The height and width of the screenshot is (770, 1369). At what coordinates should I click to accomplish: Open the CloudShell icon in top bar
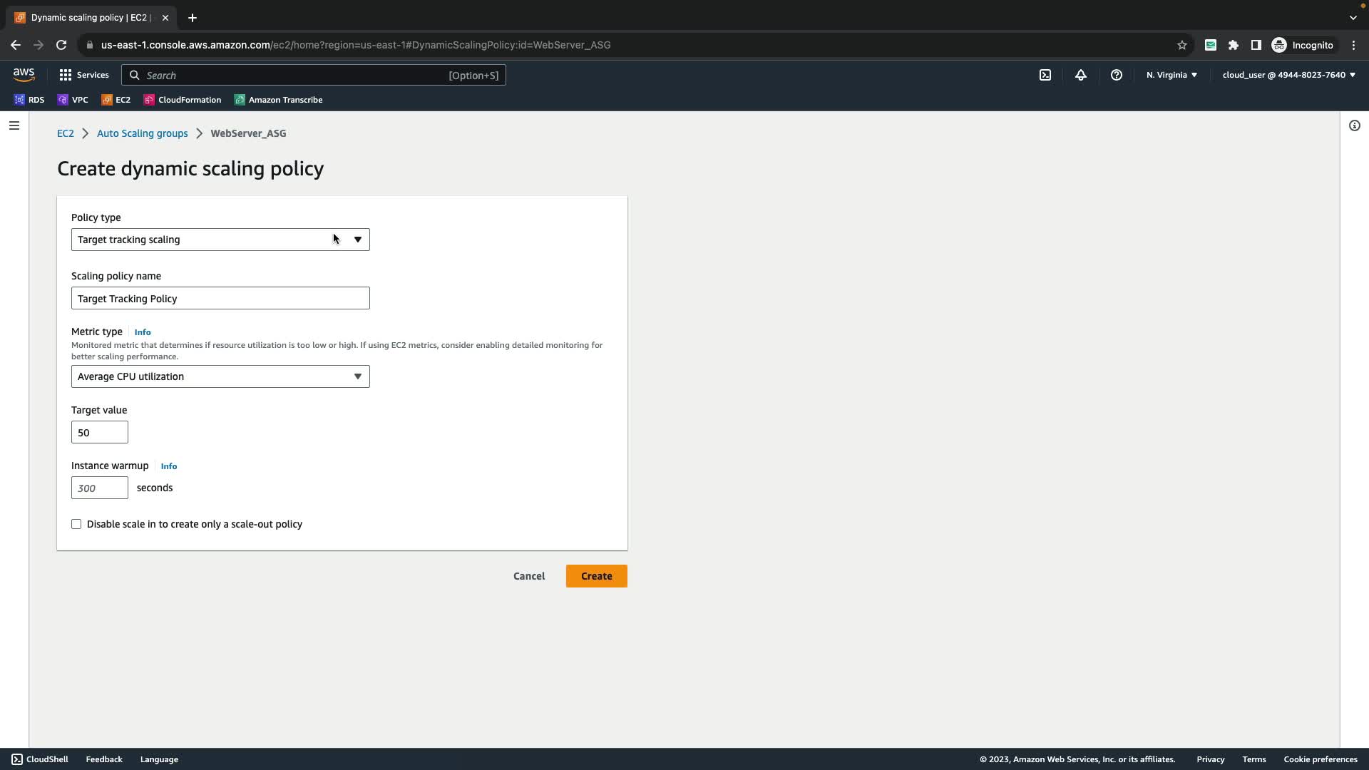[x=1045, y=75]
